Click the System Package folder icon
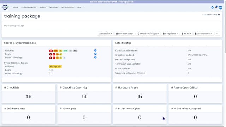The width and height of the screenshot is (226, 127). (x=219, y=14)
